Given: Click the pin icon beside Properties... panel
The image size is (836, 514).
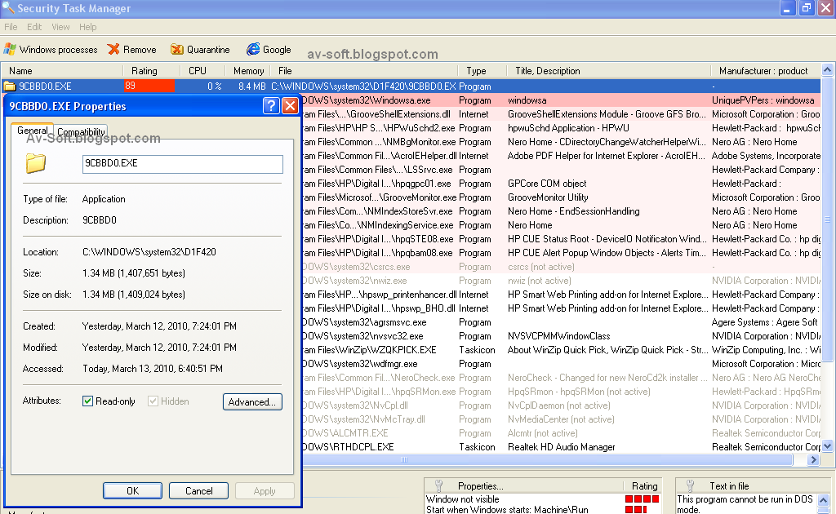Looking at the screenshot, I should pos(438,485).
